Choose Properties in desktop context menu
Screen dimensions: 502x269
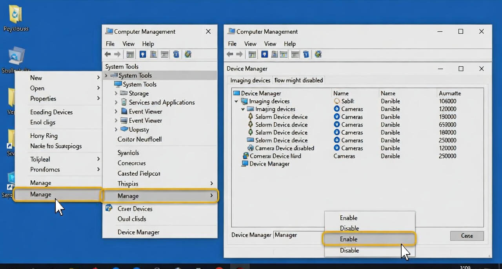[43, 98]
